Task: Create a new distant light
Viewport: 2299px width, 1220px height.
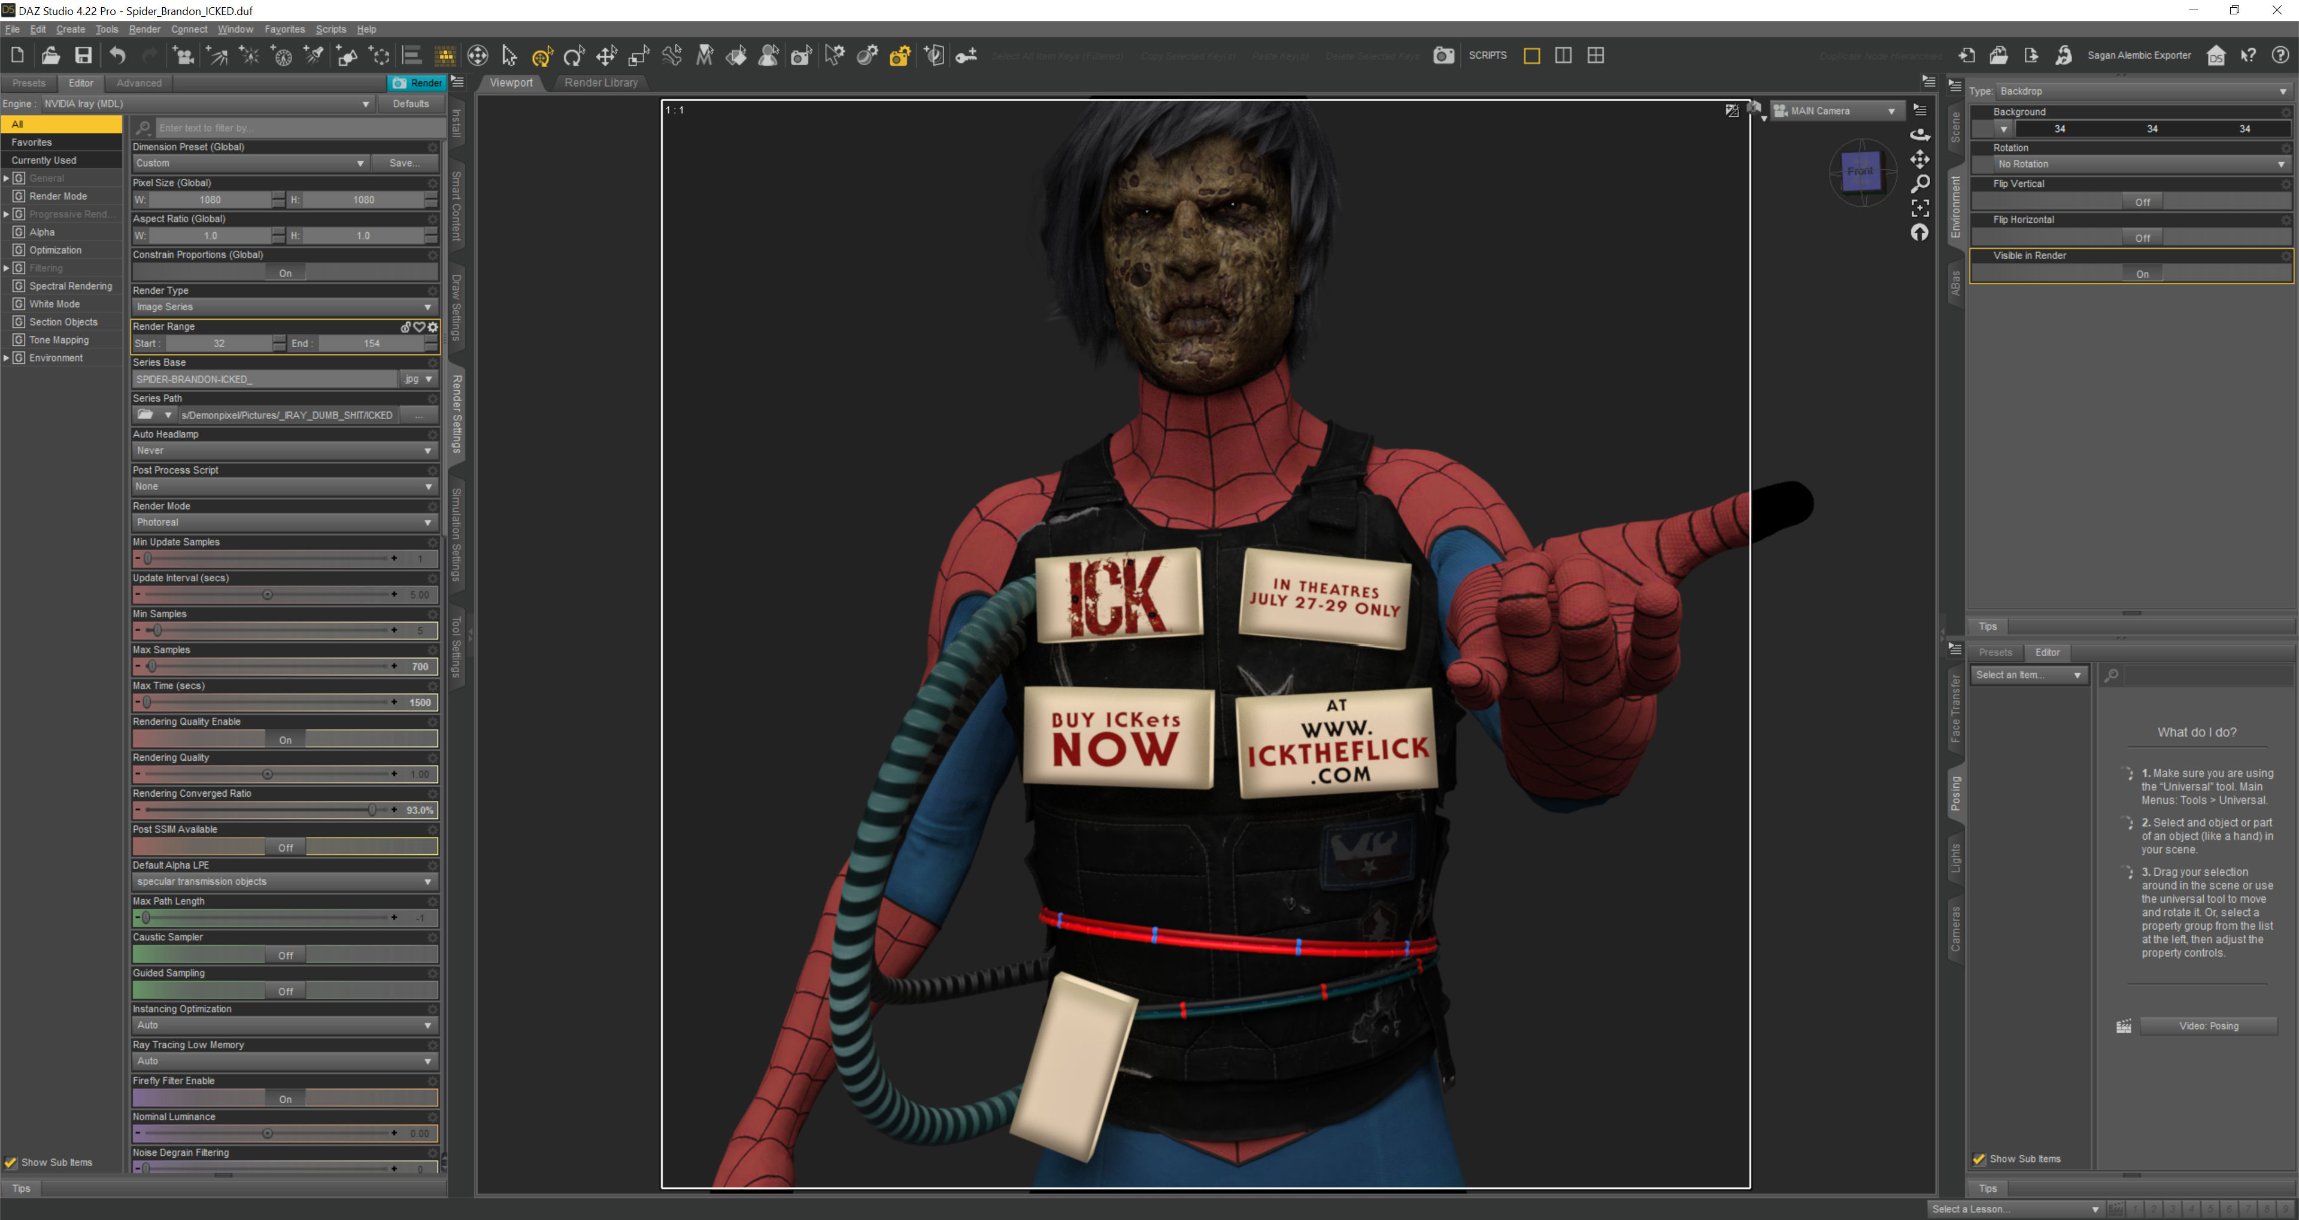Action: (217, 55)
